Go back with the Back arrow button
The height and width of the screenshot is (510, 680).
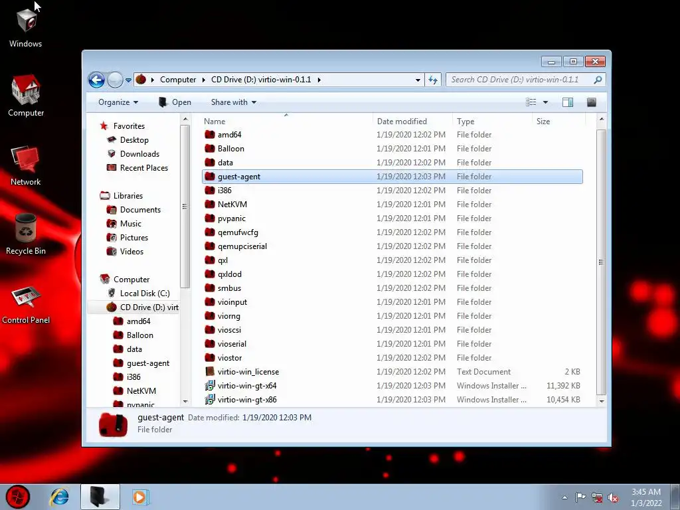96,80
